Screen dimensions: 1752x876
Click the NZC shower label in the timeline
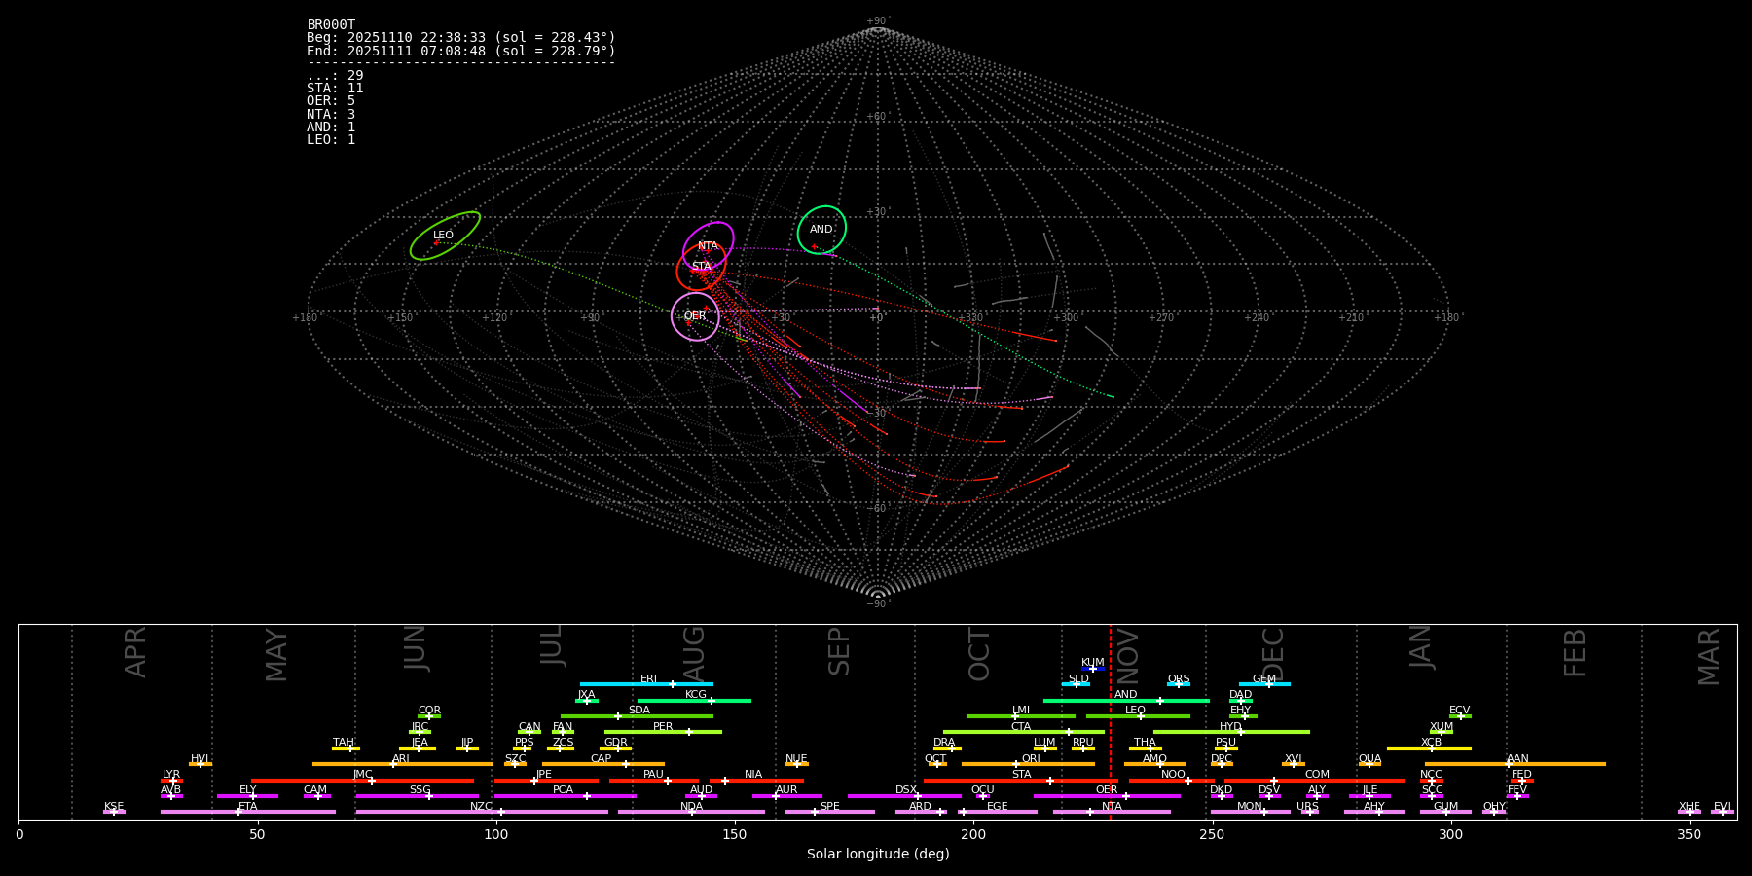pos(482,807)
